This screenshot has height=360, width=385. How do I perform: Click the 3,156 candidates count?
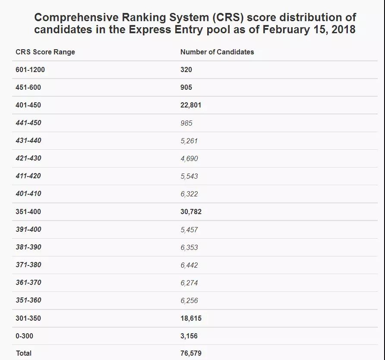click(189, 335)
